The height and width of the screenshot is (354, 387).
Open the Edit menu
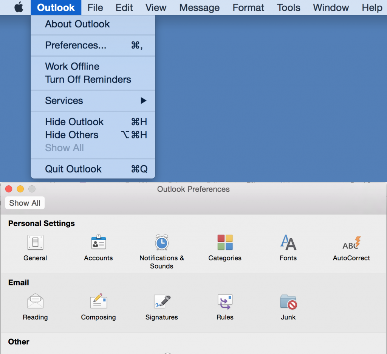pos(124,8)
